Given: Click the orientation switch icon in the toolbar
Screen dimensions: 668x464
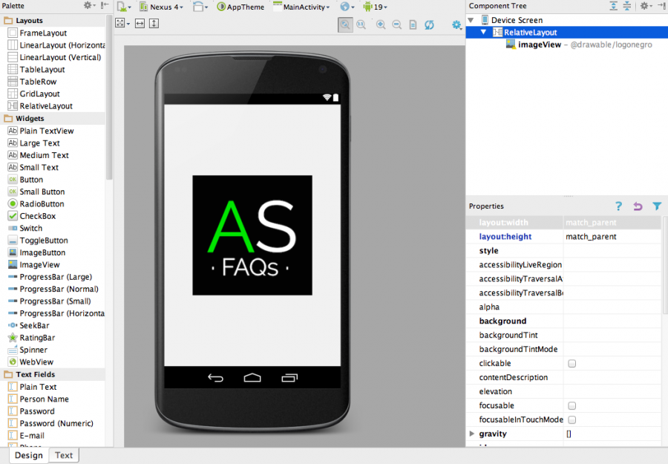Looking at the screenshot, I should (x=198, y=7).
